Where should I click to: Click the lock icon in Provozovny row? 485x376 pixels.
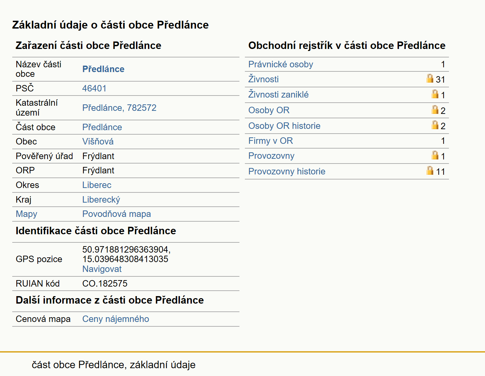pos(435,155)
